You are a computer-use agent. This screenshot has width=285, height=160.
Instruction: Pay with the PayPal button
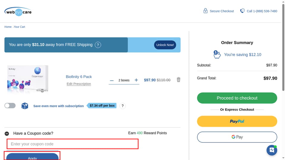237,121
